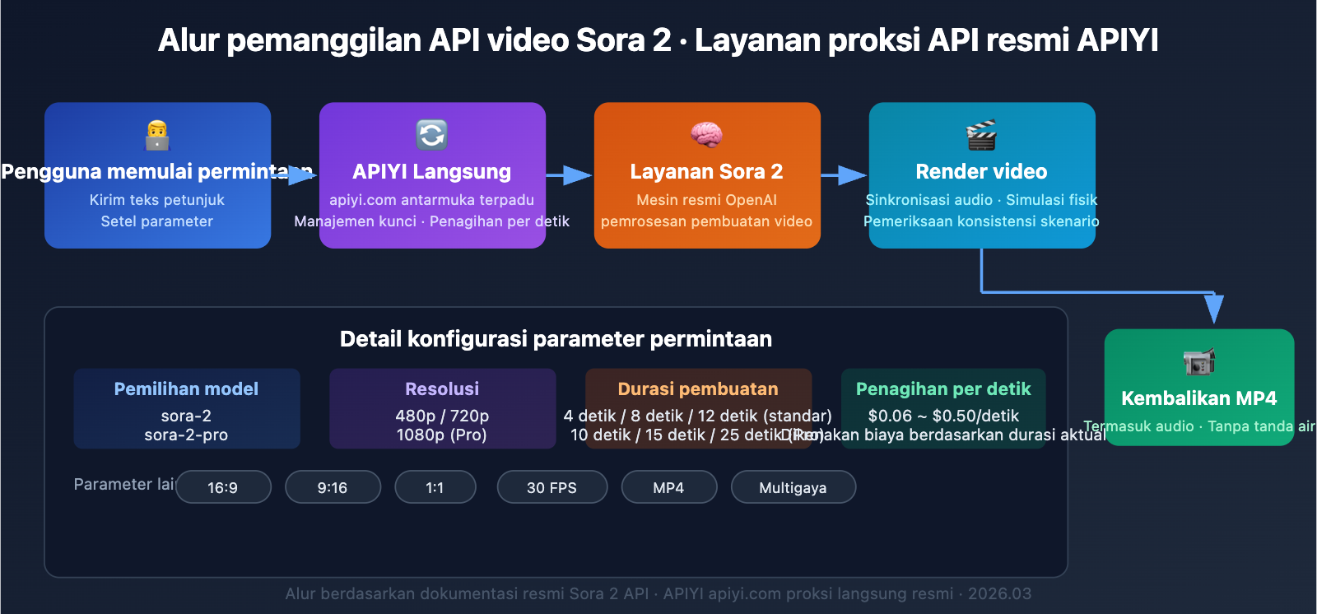Click the 4 detik / 8 detik / 12 detik line
1317x614 pixels.
[x=698, y=416]
